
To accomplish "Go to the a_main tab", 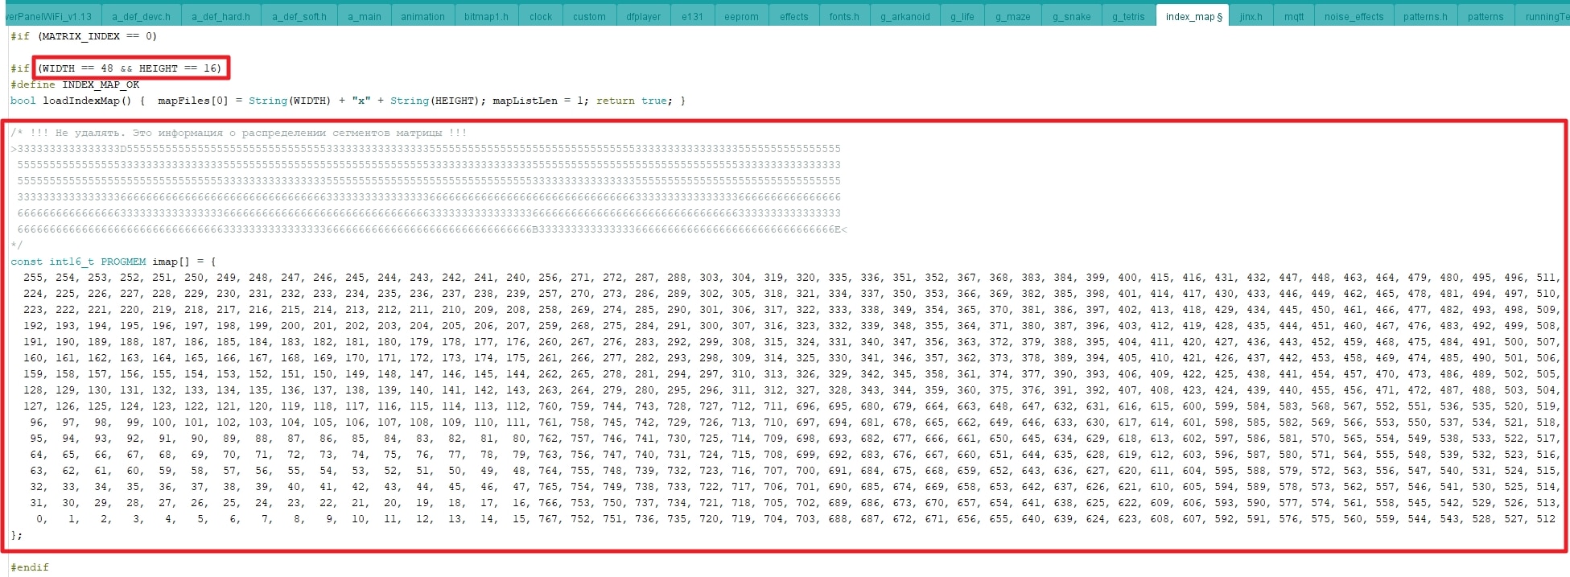I will 365,16.
